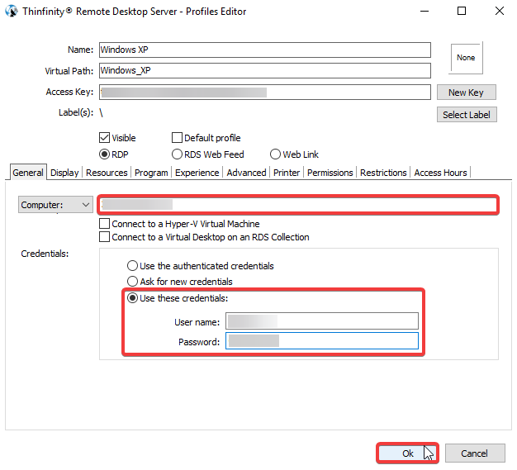This screenshot has height=470, width=517.
Task: Click the New Key button
Action: click(x=466, y=93)
